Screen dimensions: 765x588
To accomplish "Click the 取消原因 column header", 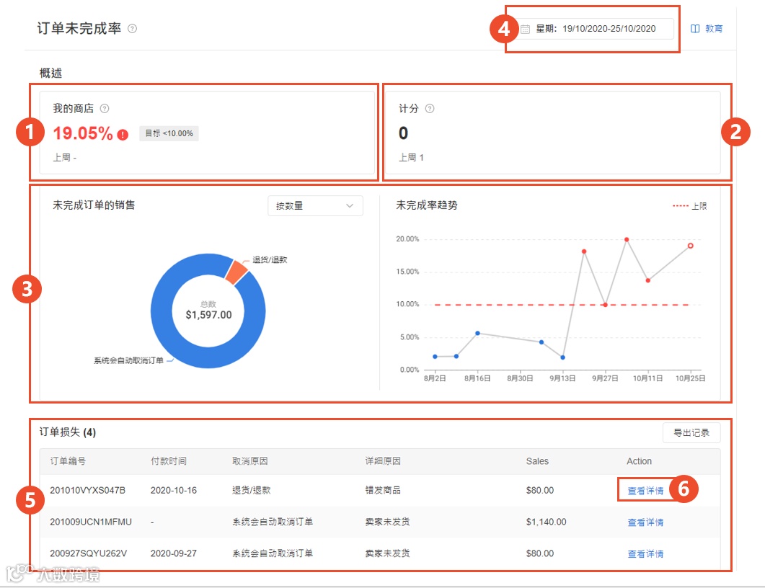I will pos(249,461).
